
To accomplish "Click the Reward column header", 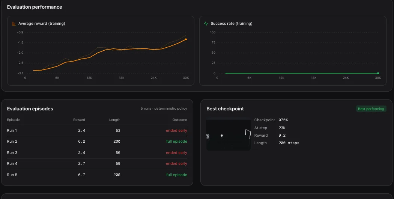I will point(79,120).
